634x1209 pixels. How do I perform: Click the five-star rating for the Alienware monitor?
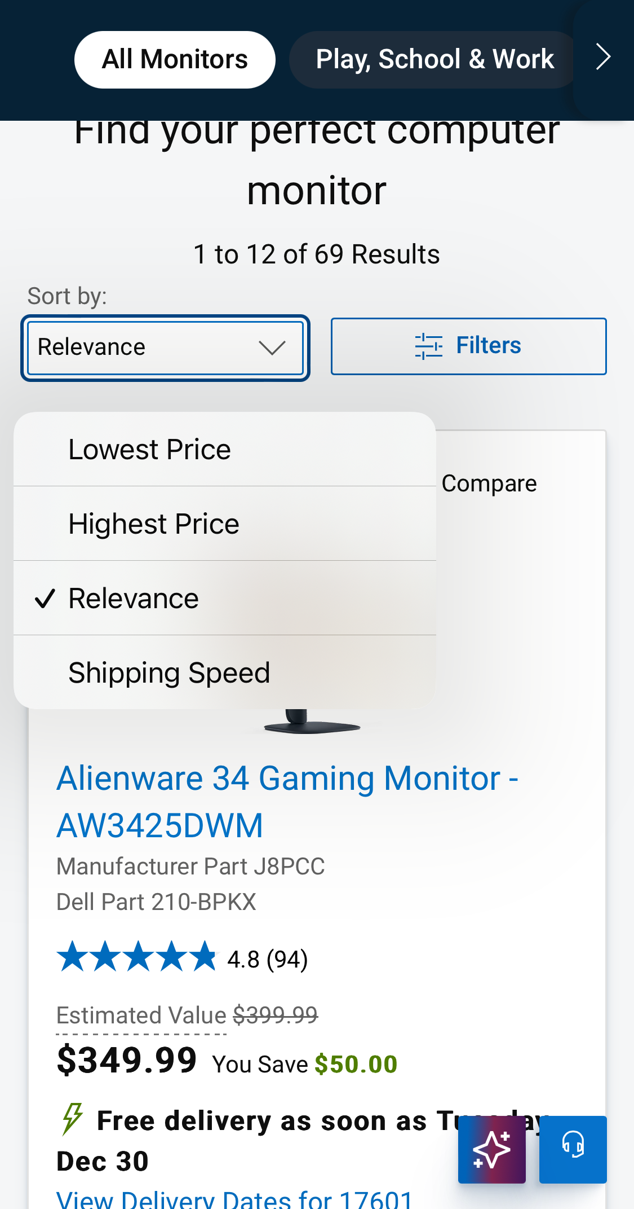tap(137, 956)
